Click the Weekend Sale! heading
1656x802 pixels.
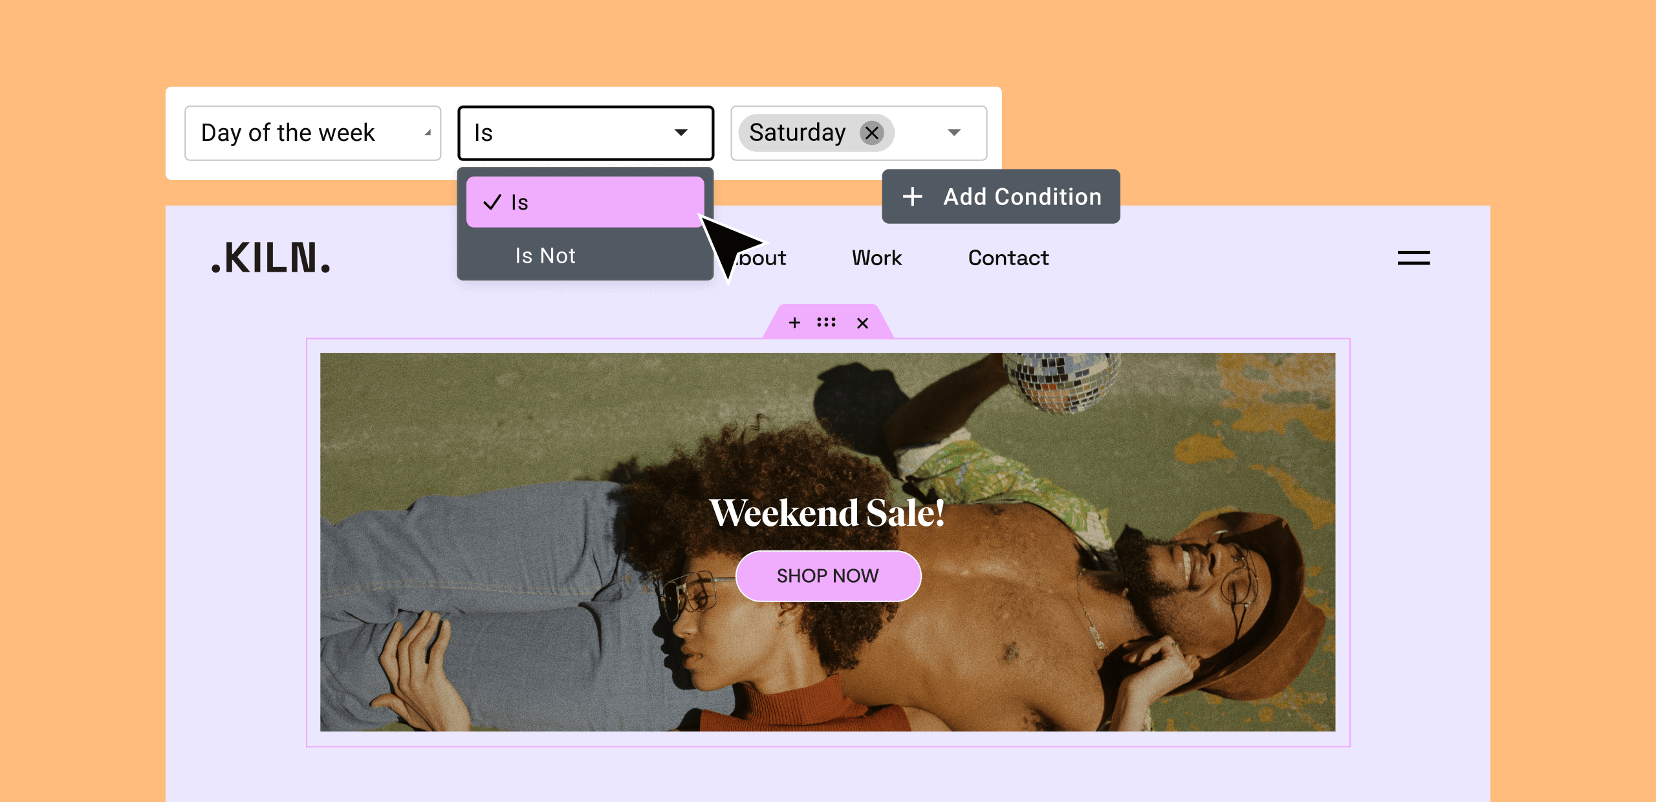pos(827,513)
